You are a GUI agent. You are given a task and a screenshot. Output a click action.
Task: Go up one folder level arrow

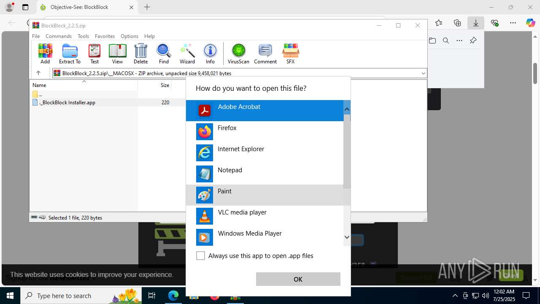38,73
